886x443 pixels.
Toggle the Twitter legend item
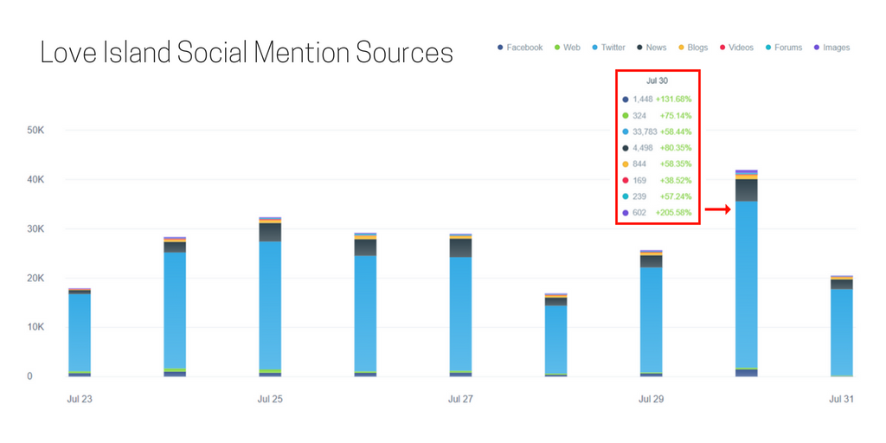(x=608, y=48)
